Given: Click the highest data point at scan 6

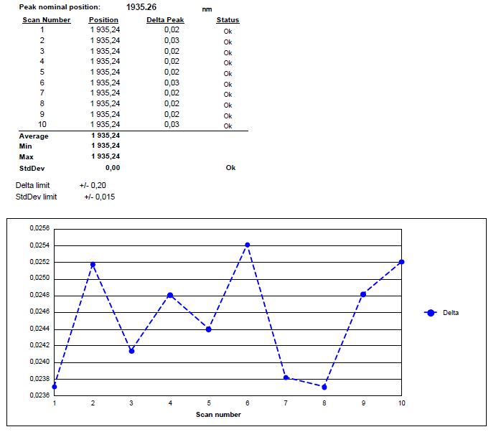Looking at the screenshot, I should [248, 245].
